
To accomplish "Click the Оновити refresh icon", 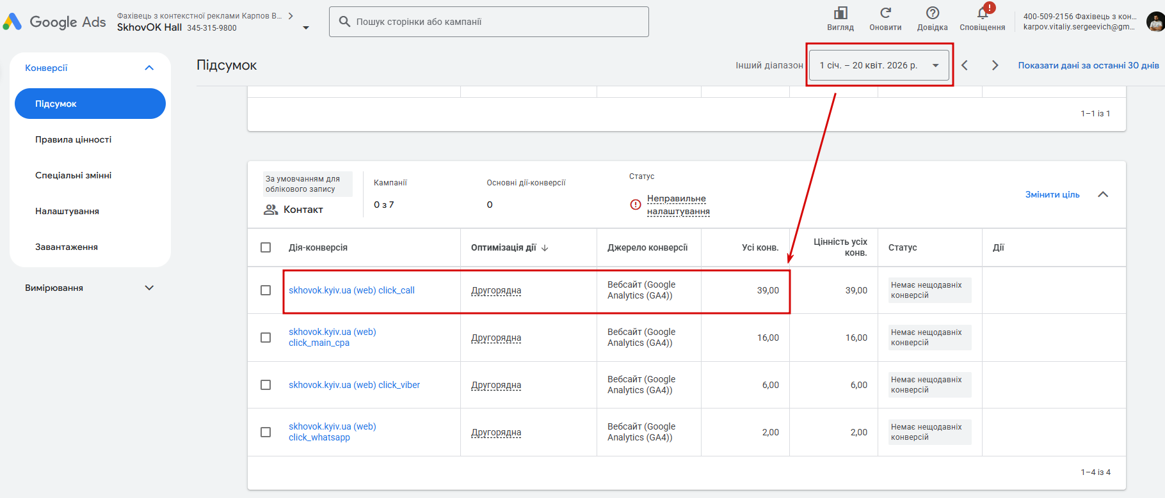I will (x=885, y=13).
